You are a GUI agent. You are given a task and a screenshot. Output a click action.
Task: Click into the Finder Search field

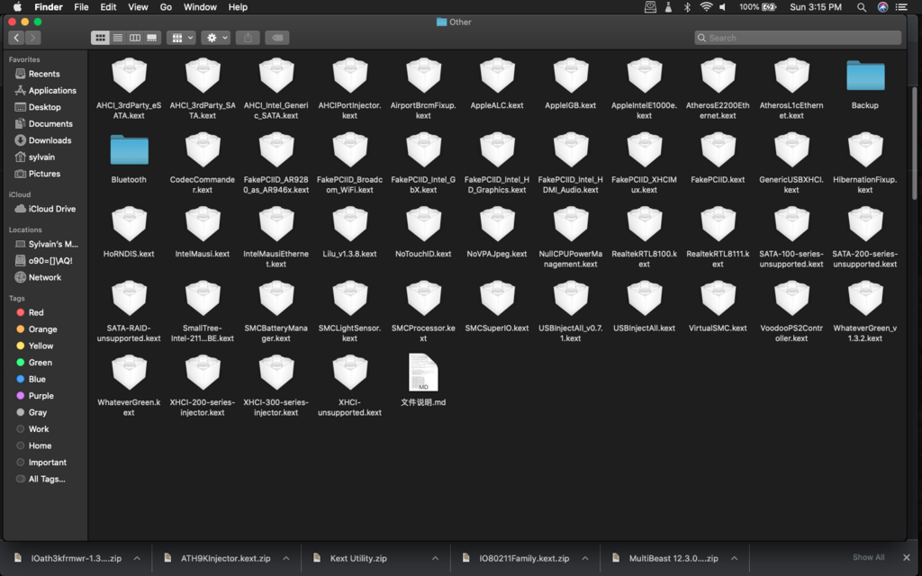pyautogui.click(x=798, y=38)
